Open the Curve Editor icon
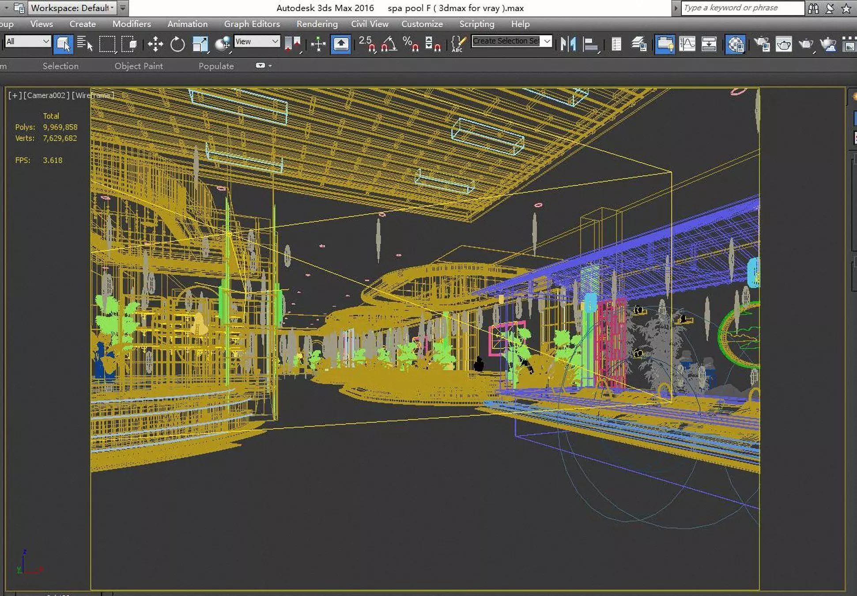 [x=687, y=44]
